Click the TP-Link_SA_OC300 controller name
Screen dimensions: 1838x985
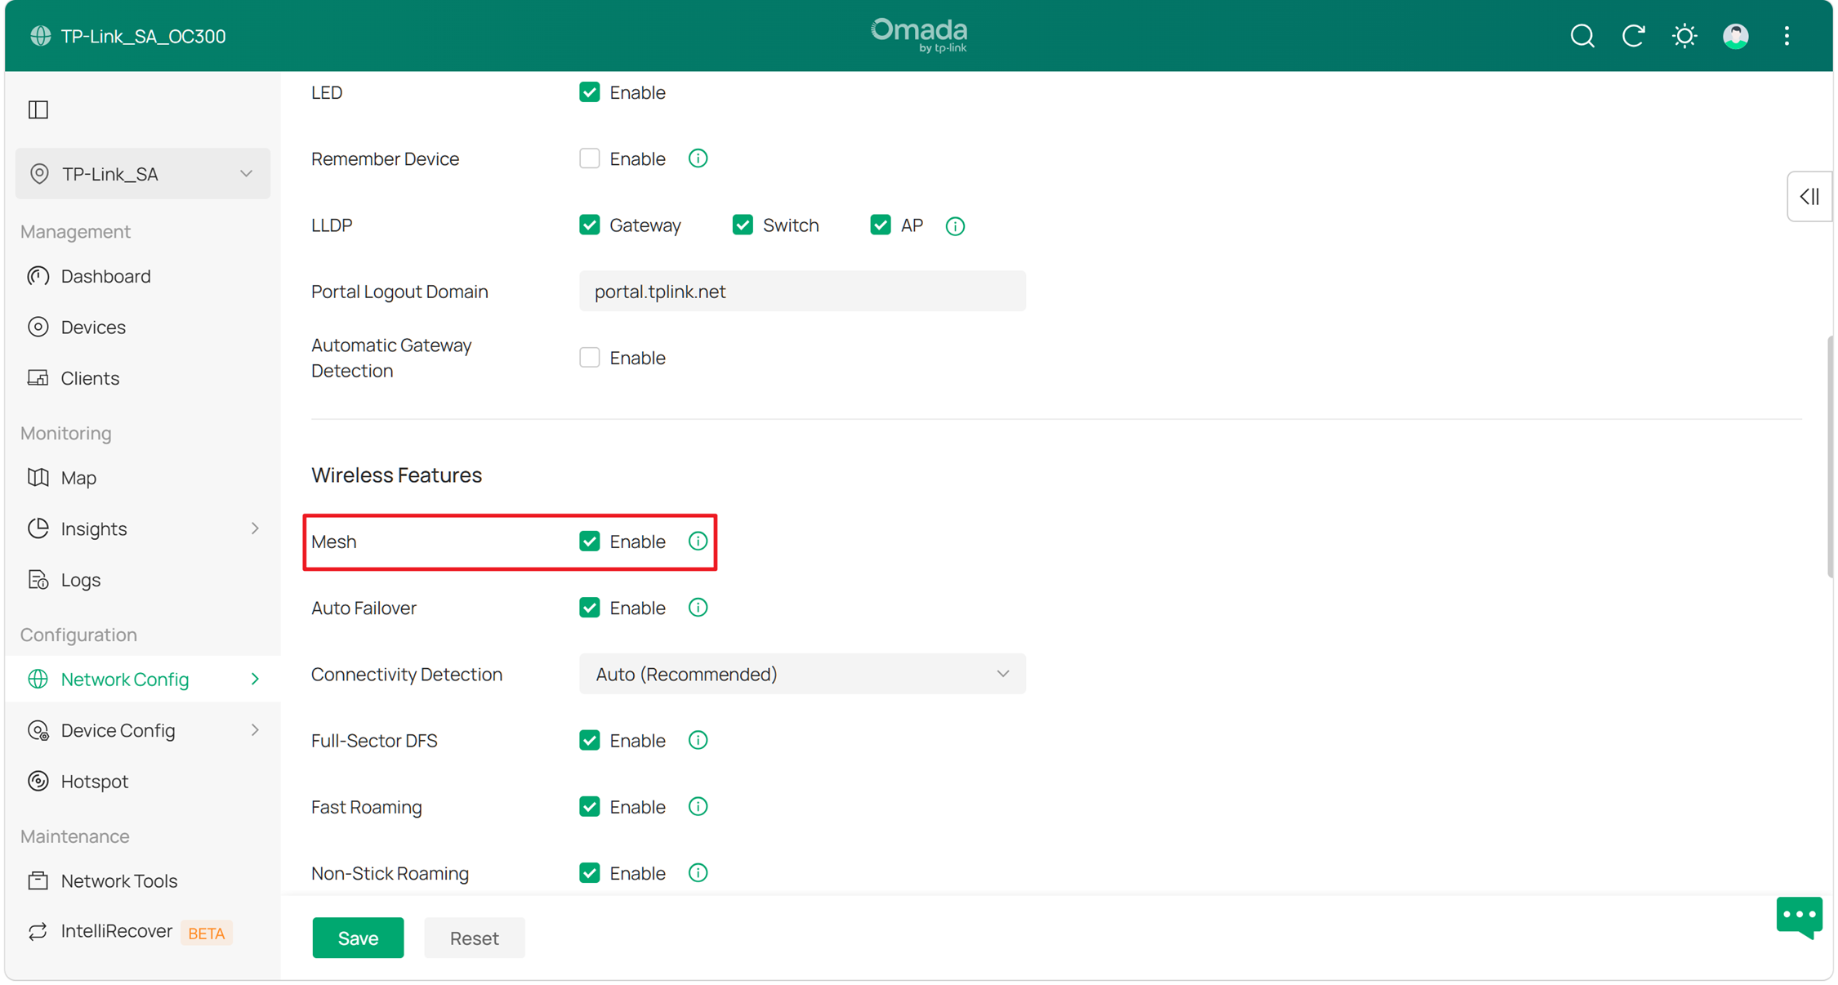144,36
